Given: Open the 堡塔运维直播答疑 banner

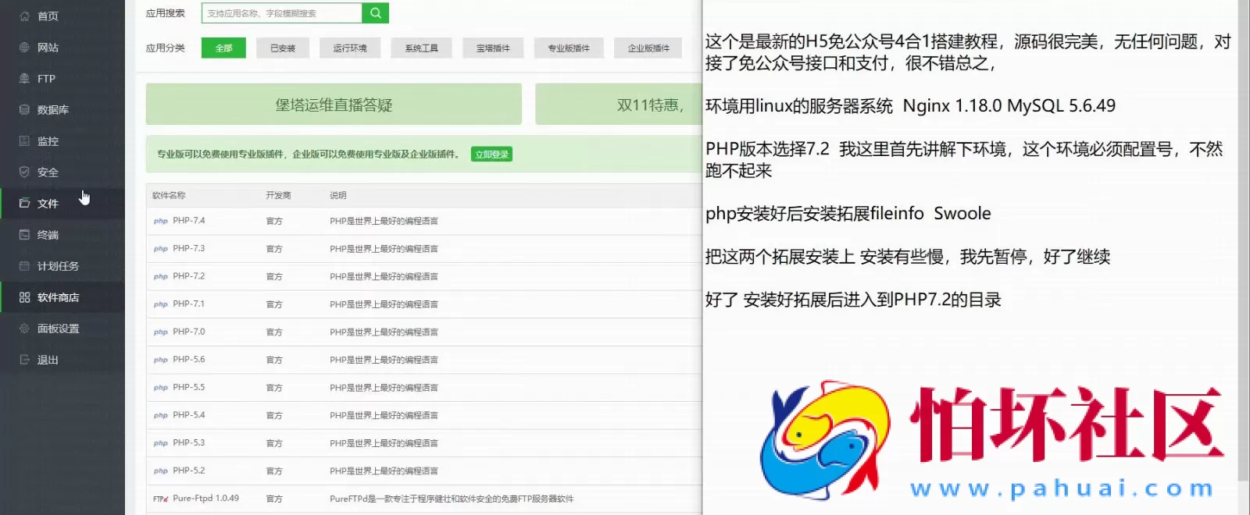Looking at the screenshot, I should (x=334, y=105).
